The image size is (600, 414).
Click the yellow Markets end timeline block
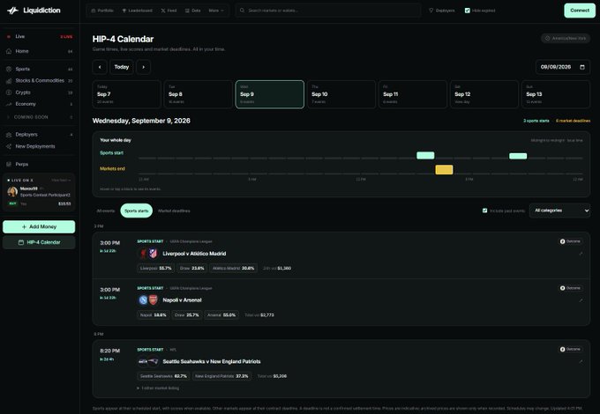point(444,170)
